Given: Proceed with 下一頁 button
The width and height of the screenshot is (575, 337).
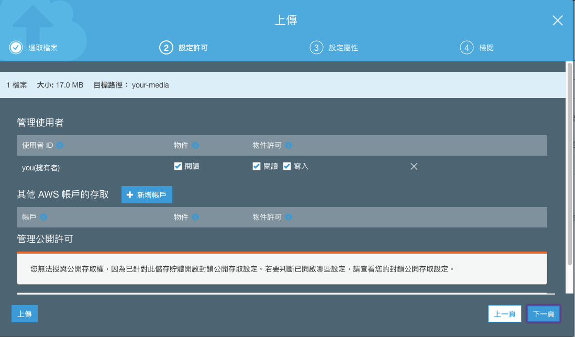Looking at the screenshot, I should point(544,314).
